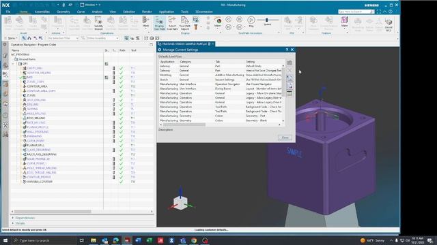The width and height of the screenshot is (437, 245).
Task: Click the delete X icon beside settings table
Action: point(290,70)
